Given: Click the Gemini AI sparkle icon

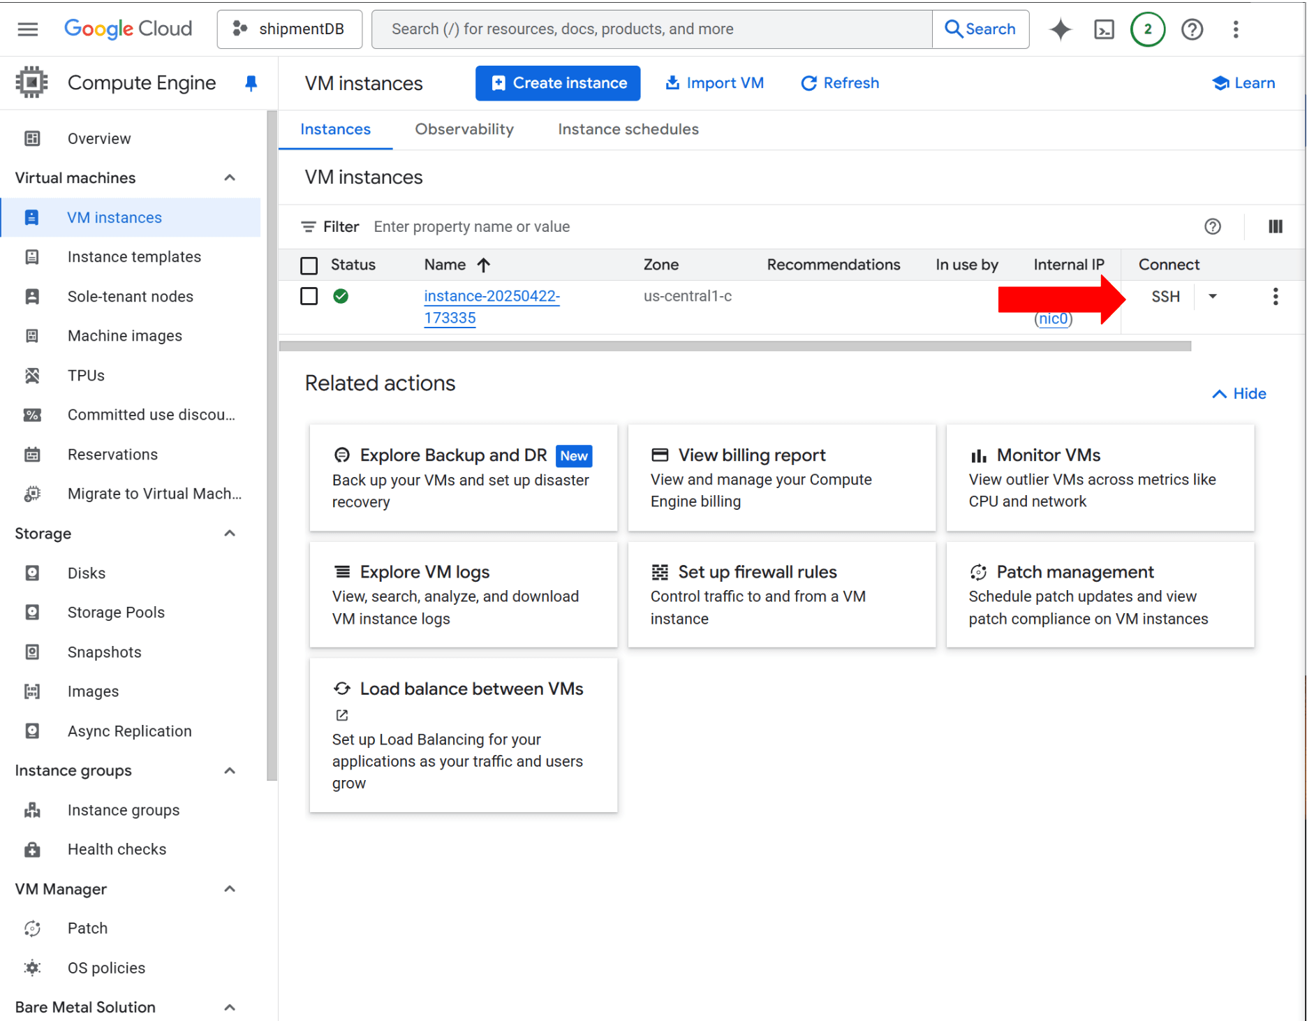Looking at the screenshot, I should pos(1060,29).
